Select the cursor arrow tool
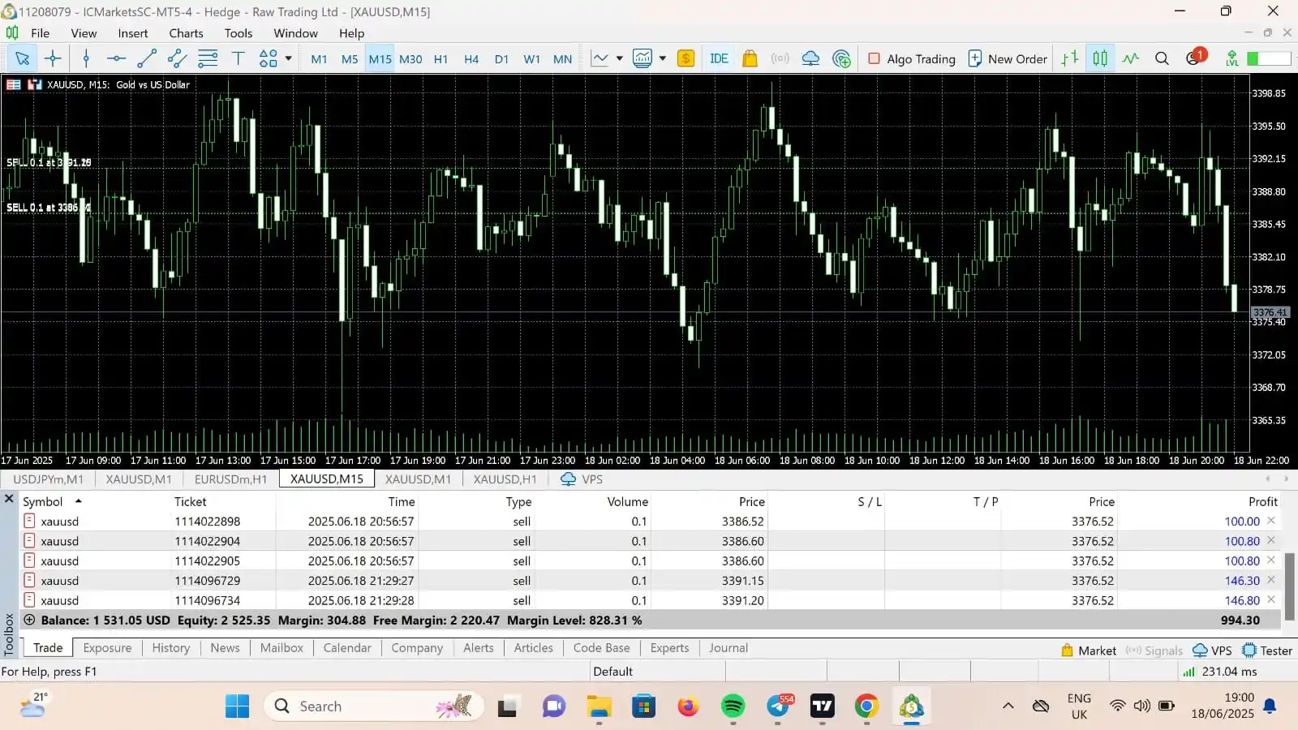Screen dimensions: 1298x730 (x=22, y=58)
